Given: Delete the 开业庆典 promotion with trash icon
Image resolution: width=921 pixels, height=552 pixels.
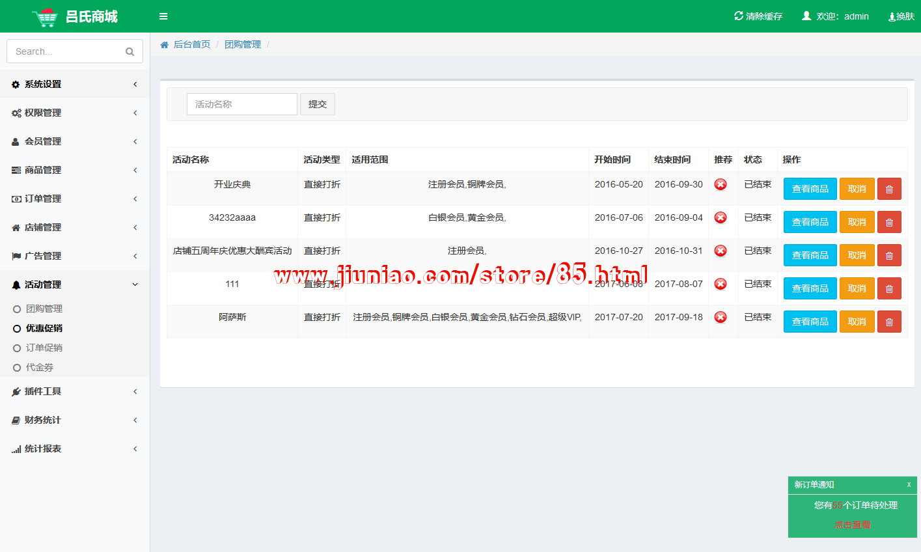Looking at the screenshot, I should [889, 189].
